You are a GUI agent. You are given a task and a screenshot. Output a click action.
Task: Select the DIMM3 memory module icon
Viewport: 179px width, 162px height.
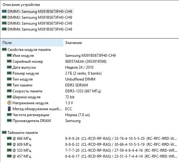tap(4, 23)
